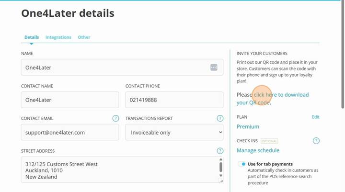Click the page vertical scrollbar

343,55
